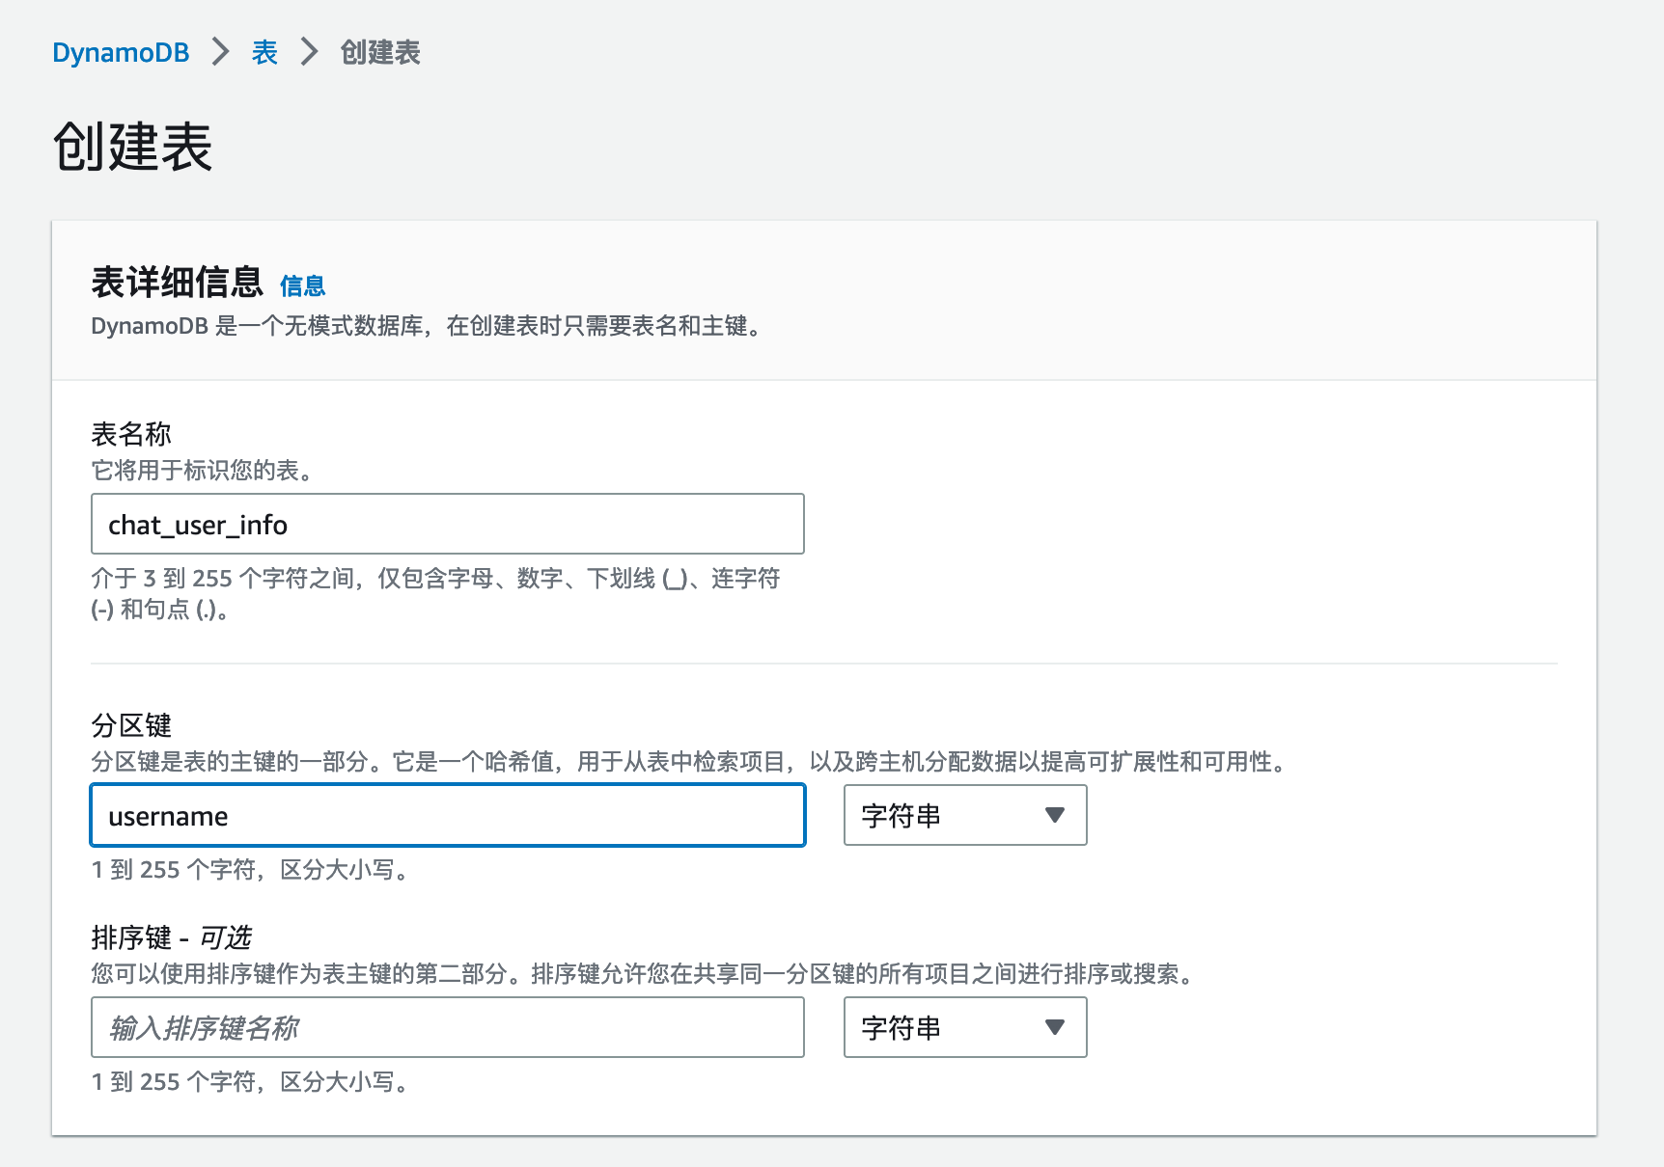This screenshot has width=1664, height=1167.
Task: Click the 介于 3 到 255 个字符之间 hint
Action: [x=435, y=593]
